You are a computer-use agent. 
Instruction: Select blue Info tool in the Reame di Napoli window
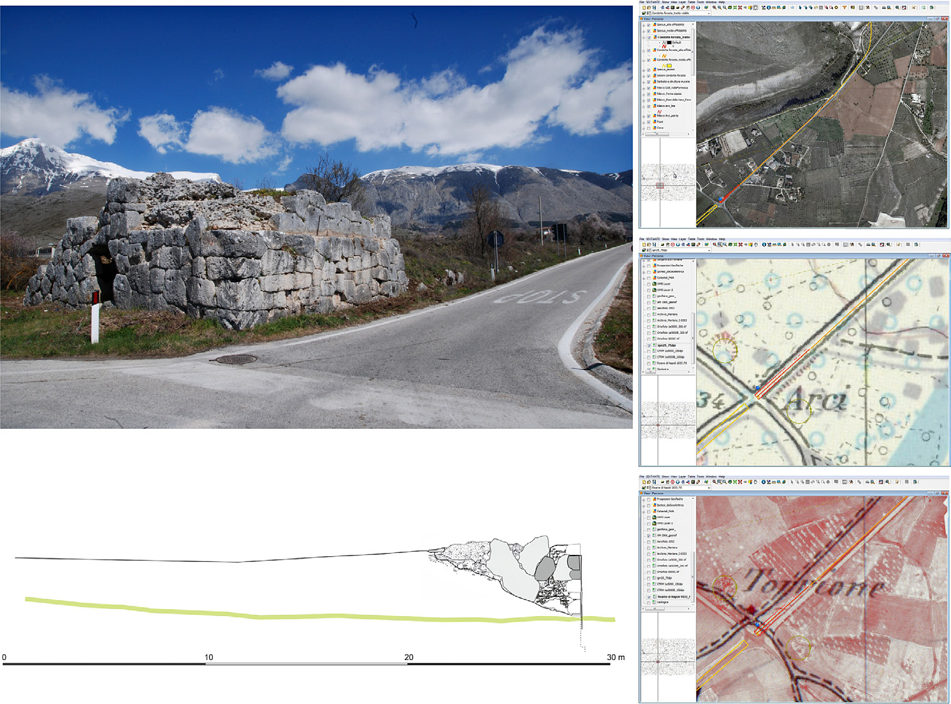[763, 482]
